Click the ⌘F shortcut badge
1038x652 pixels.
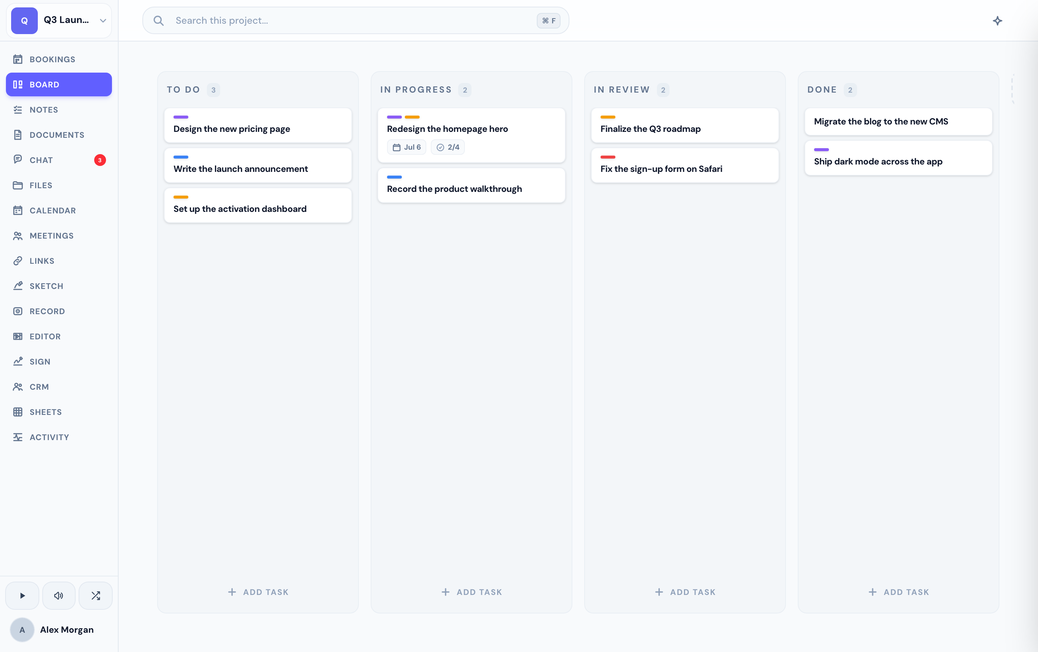click(x=548, y=21)
